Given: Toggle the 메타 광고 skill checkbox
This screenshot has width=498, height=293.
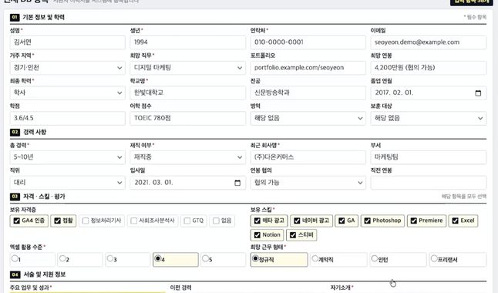Looking at the screenshot, I should tap(257, 221).
